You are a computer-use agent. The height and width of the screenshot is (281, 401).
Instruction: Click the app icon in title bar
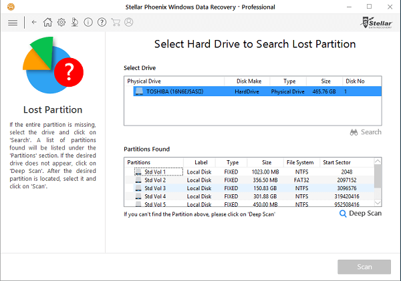coord(11,7)
